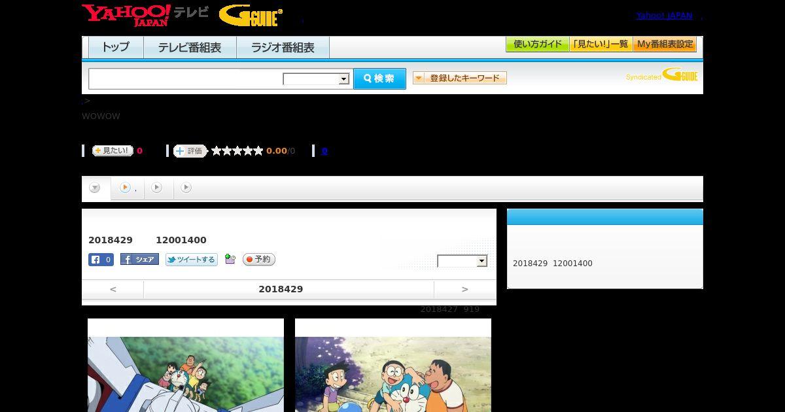Select first tab with down-arrow icon

(x=96, y=188)
